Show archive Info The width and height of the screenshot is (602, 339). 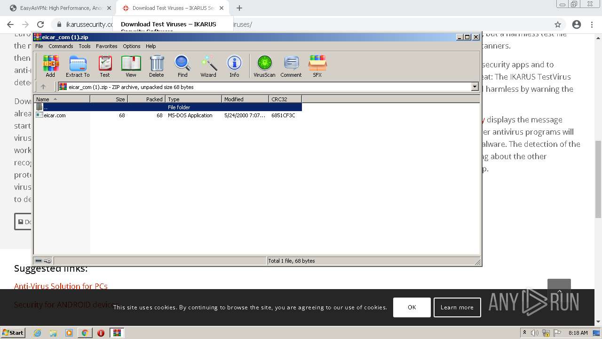click(234, 66)
